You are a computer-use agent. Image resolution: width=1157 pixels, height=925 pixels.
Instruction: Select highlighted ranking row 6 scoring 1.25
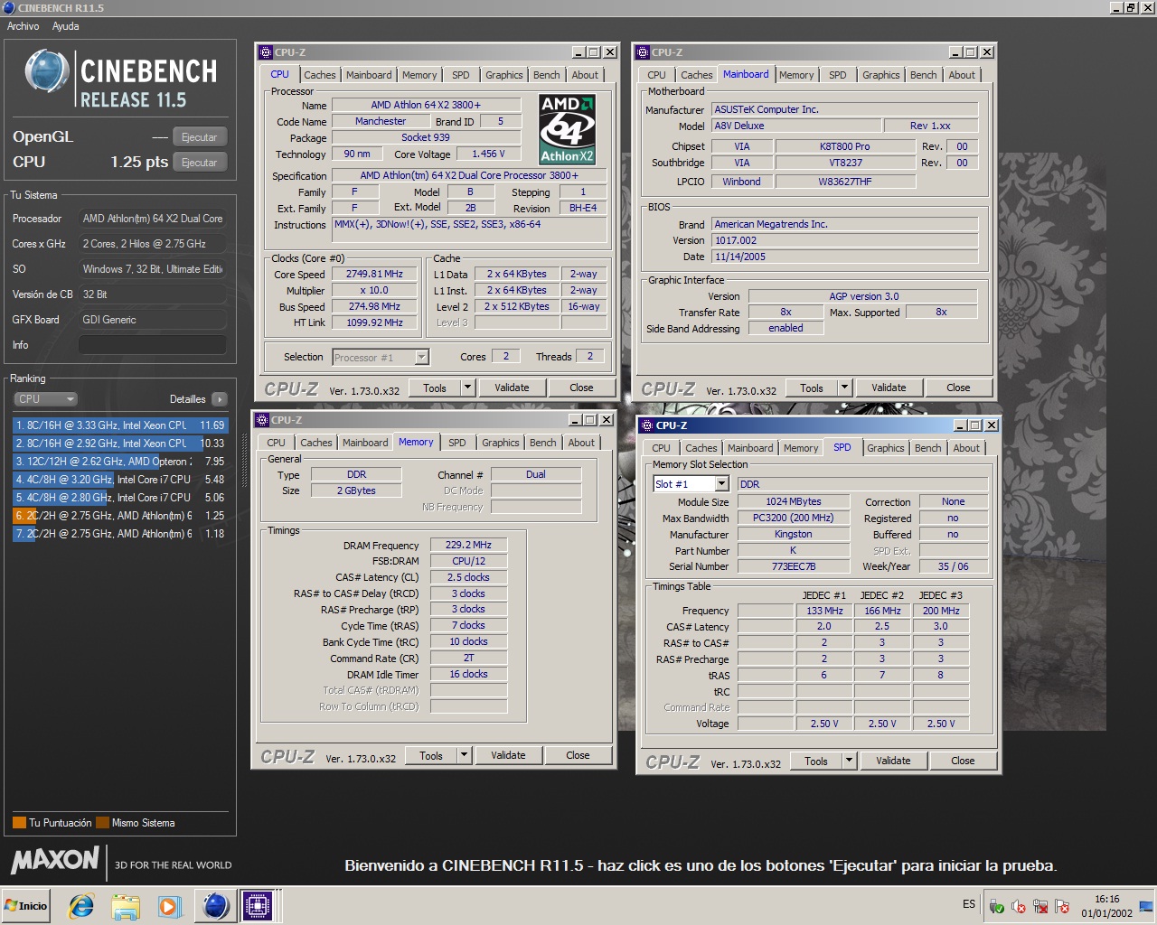tap(119, 515)
